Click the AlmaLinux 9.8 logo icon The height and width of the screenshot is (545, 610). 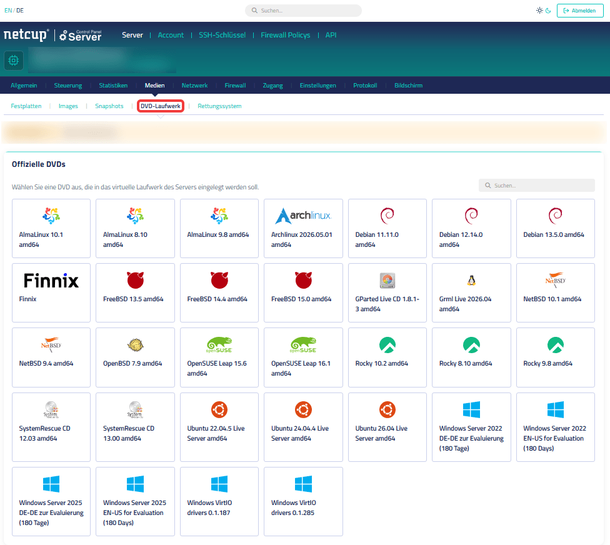click(x=219, y=216)
